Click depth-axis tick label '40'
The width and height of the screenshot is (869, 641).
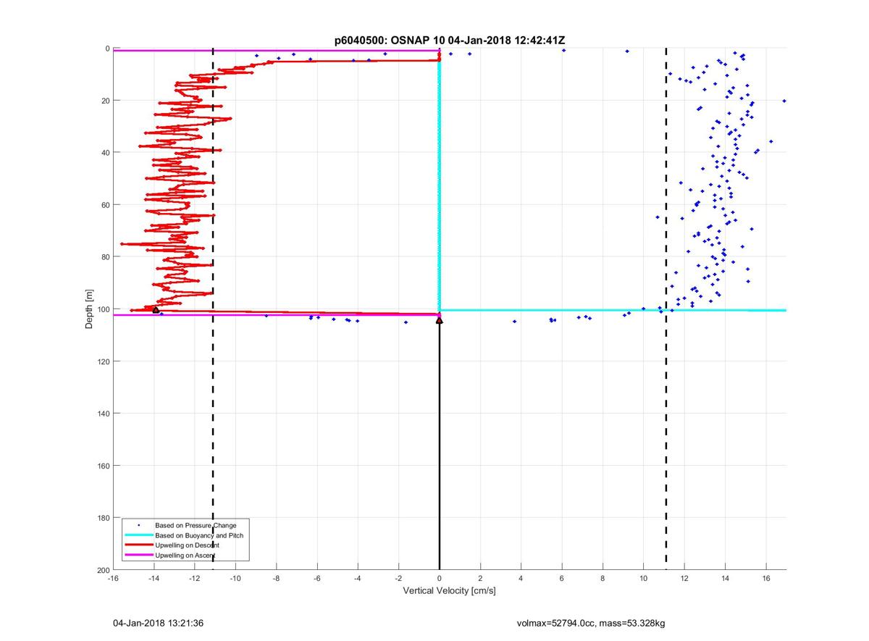(x=105, y=153)
